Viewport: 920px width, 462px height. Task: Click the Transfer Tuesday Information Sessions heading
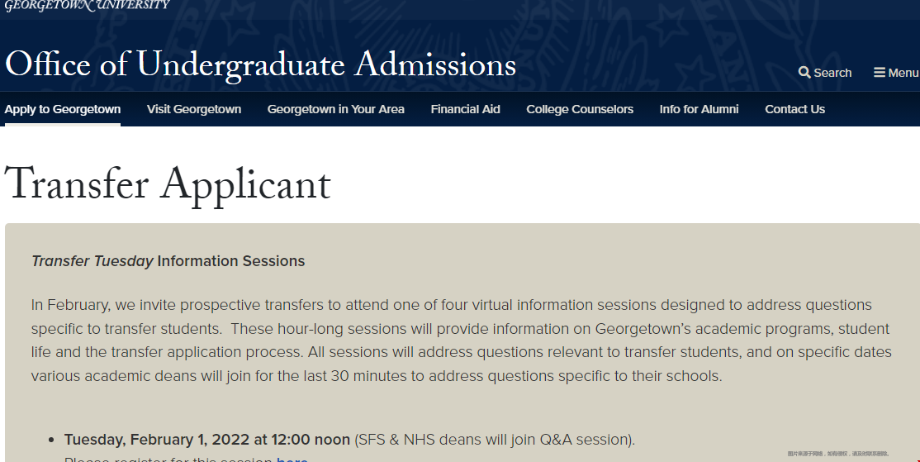tap(168, 261)
